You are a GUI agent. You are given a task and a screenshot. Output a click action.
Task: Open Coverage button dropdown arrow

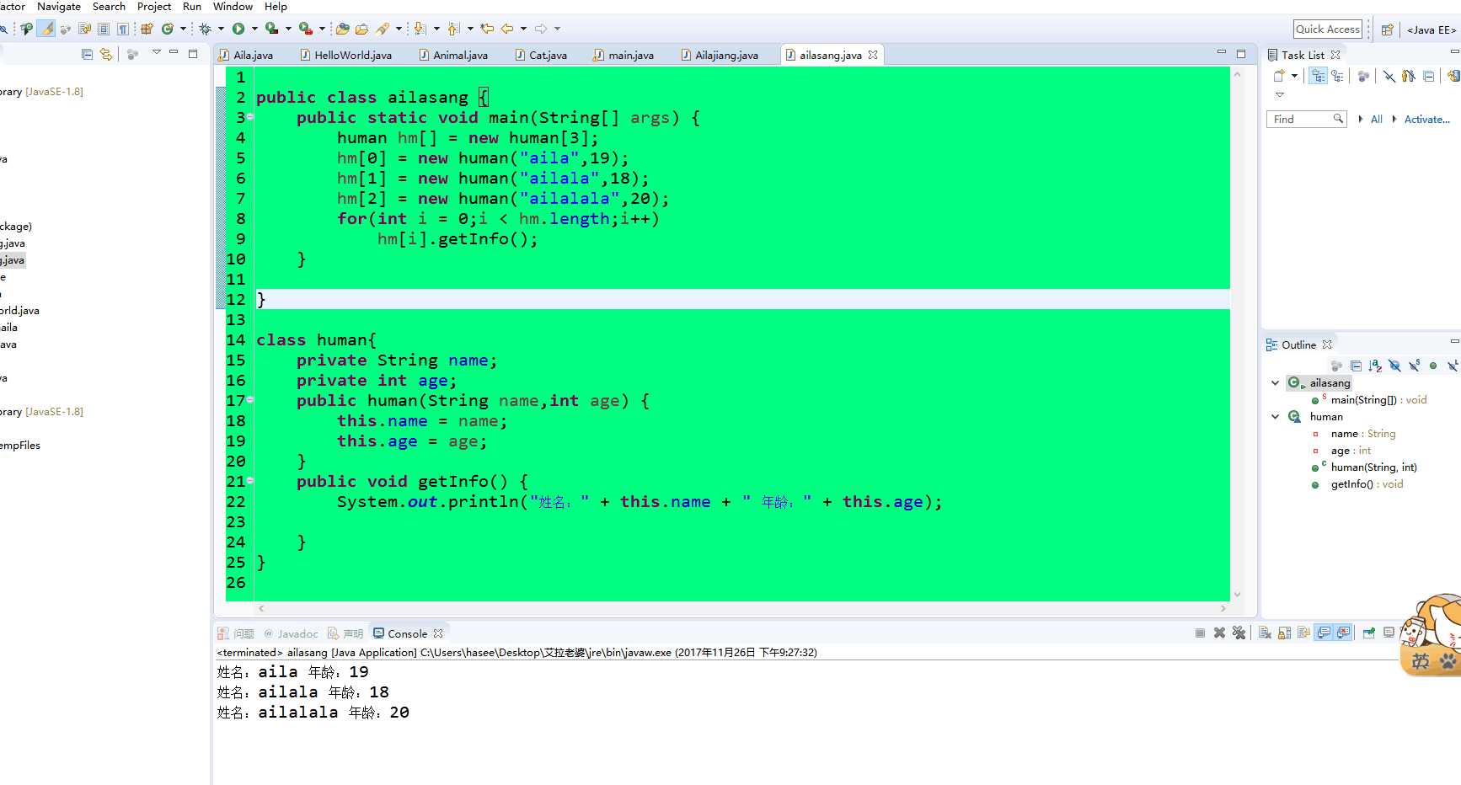(x=288, y=29)
